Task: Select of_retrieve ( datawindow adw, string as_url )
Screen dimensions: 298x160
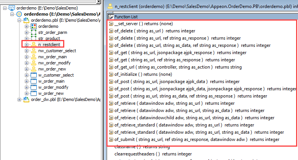Action: [174, 103]
